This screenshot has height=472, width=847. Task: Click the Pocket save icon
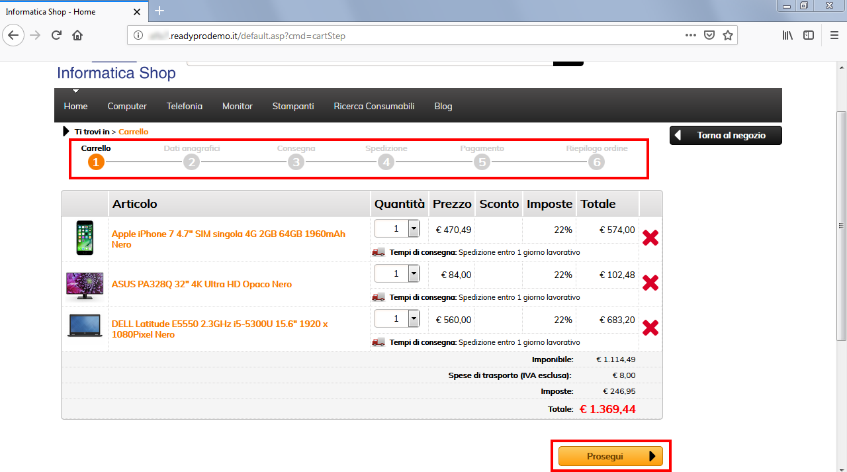coord(709,35)
